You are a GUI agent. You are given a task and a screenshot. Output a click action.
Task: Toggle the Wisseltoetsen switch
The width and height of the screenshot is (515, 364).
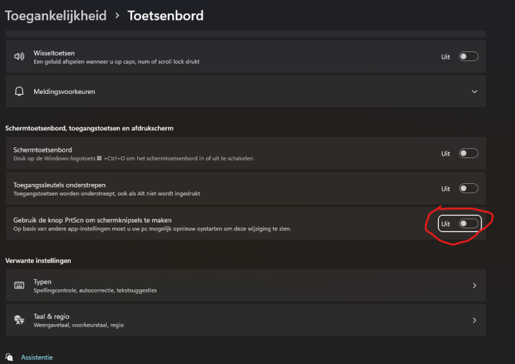pos(468,57)
